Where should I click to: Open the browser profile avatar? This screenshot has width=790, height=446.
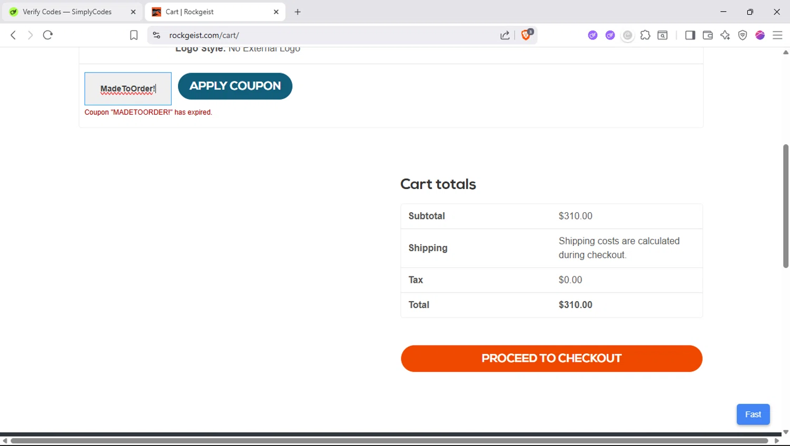click(x=760, y=35)
